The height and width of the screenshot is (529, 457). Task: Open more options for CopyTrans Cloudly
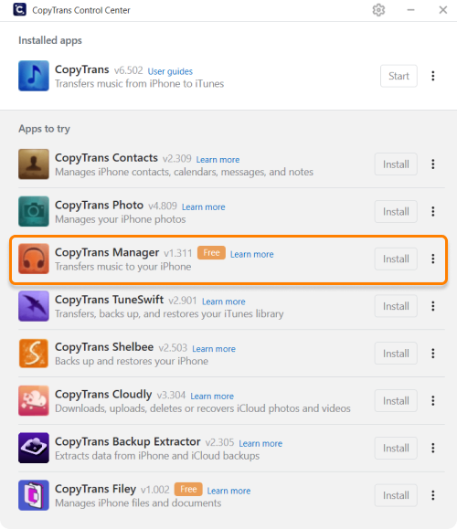[x=433, y=401]
